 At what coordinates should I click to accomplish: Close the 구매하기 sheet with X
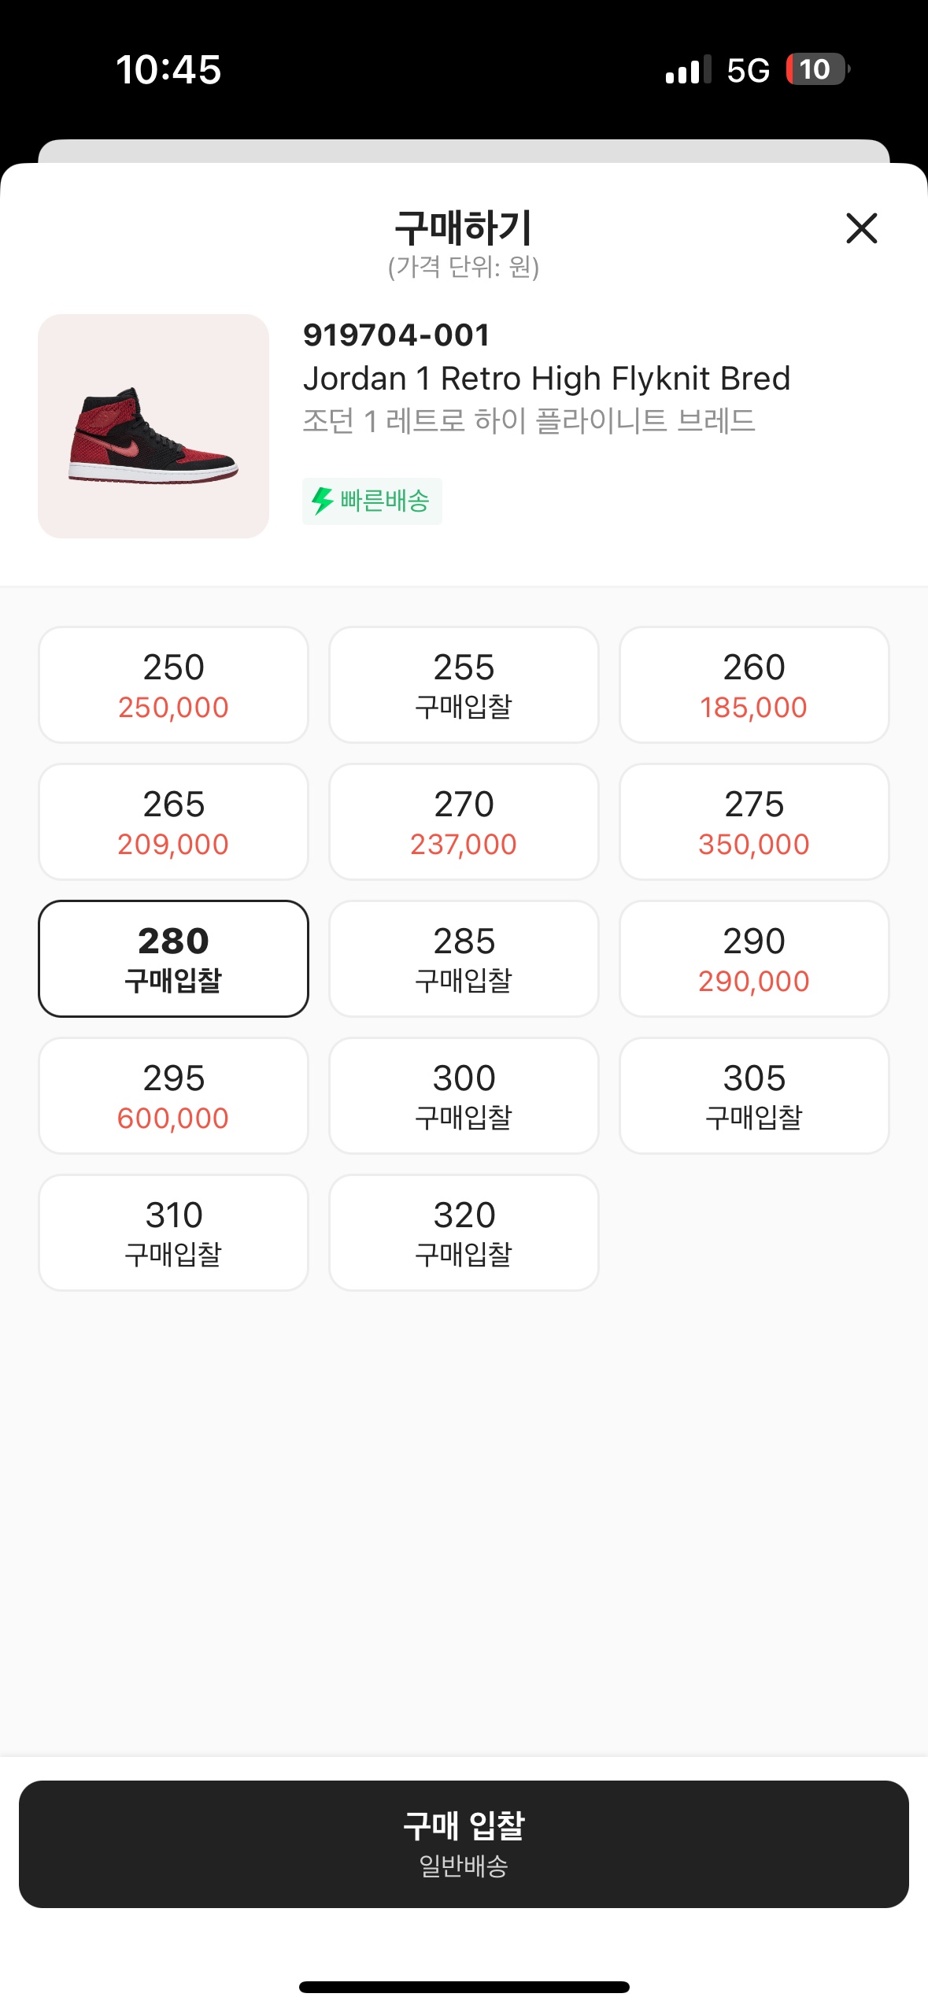click(x=861, y=228)
